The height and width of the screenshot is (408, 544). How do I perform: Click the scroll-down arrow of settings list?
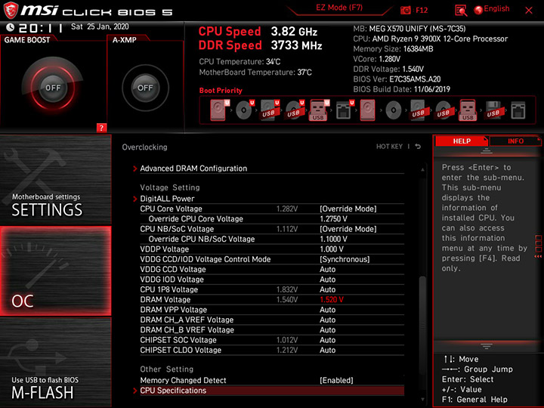click(x=422, y=400)
